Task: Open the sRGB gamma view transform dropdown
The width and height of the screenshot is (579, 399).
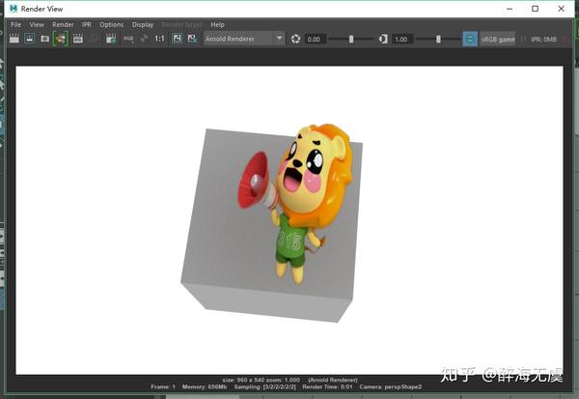Action: tap(498, 39)
